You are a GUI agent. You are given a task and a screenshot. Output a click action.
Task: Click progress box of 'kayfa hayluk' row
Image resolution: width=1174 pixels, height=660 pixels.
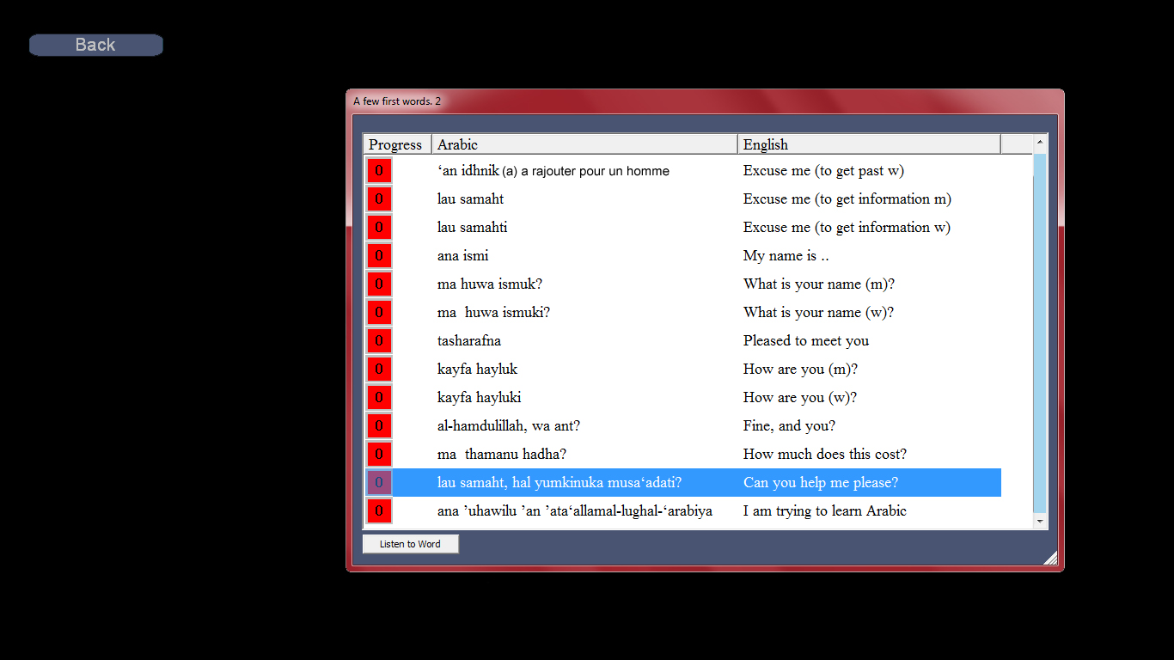point(379,370)
